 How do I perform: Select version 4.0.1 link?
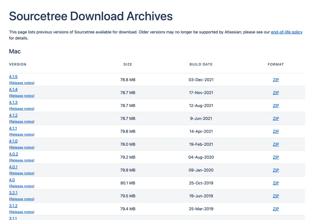[x=13, y=167]
